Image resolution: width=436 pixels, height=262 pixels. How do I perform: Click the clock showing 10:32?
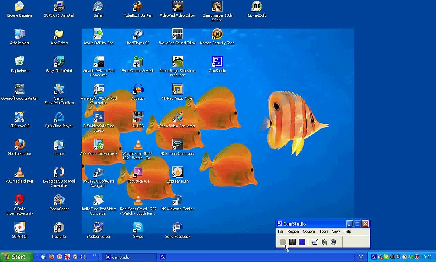(x=427, y=257)
